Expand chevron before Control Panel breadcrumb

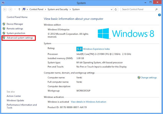click(x=27, y=9)
